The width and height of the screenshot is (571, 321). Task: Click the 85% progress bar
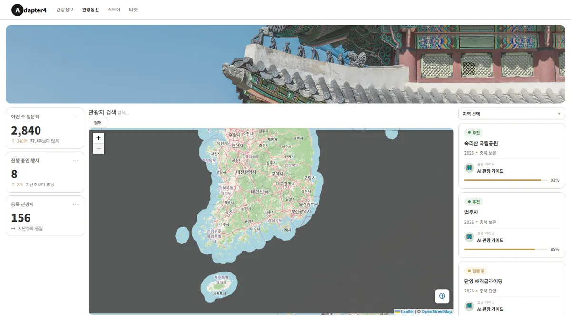point(506,249)
